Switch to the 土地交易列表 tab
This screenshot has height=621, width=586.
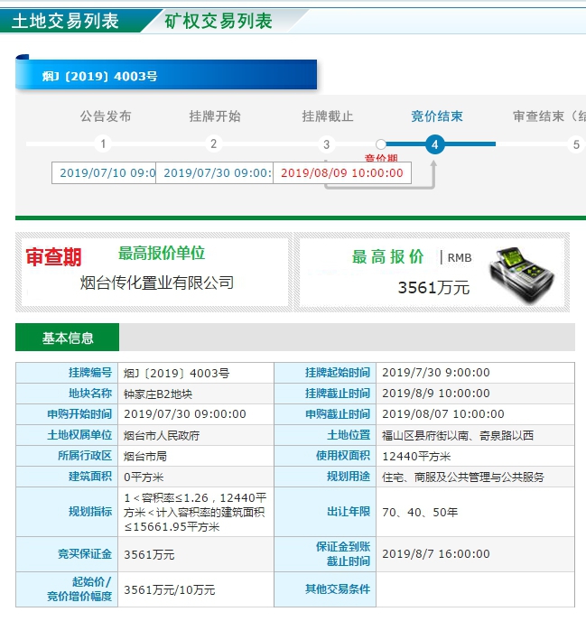65,21
